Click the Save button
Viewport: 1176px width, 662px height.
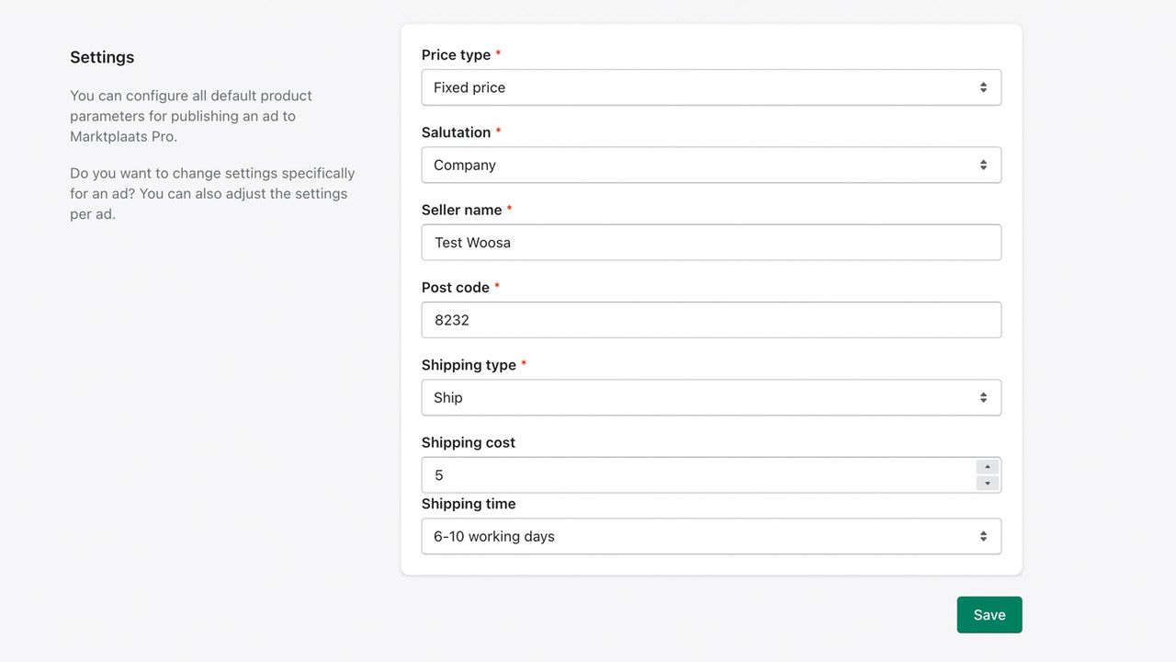tap(989, 614)
